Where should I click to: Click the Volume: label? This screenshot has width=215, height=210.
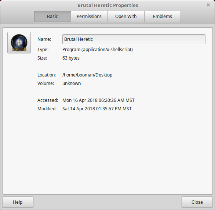click(x=45, y=83)
